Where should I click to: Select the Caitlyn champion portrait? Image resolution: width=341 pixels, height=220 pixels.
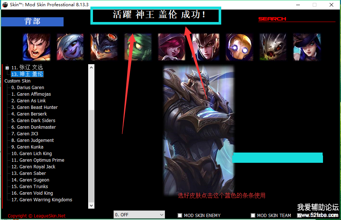pyautogui.click(x=306, y=47)
